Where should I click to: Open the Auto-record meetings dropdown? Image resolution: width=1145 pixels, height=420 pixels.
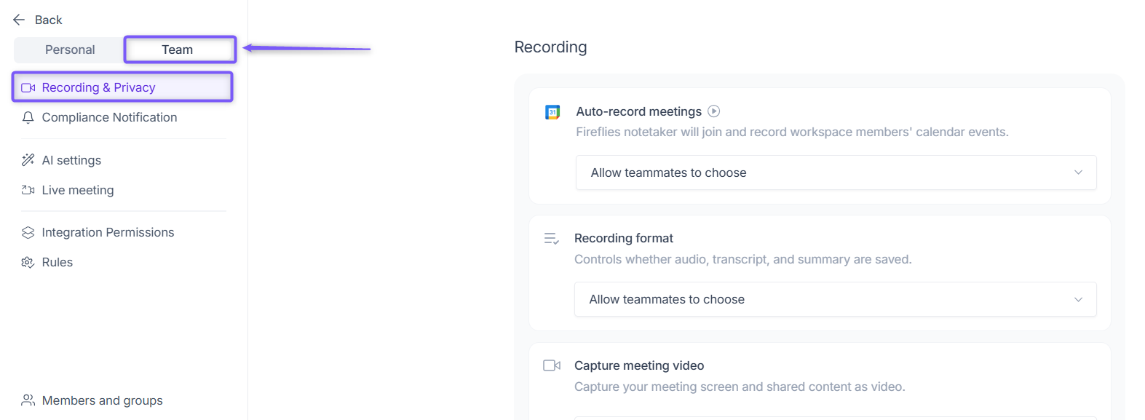[836, 173]
